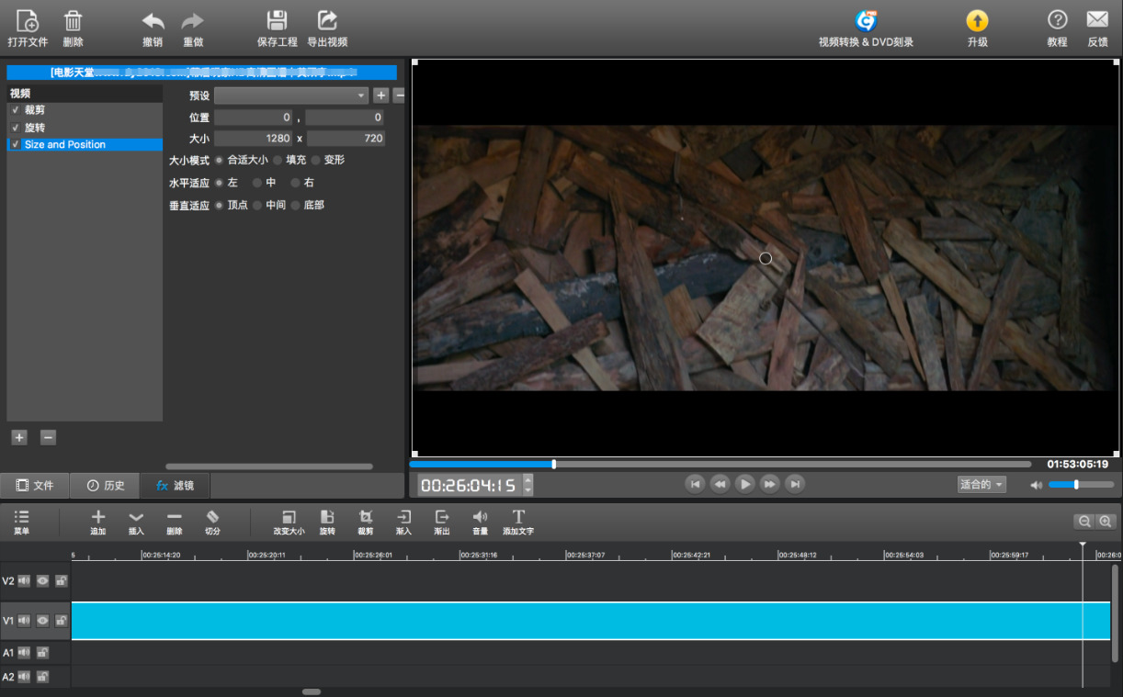Viewport: 1123px width, 697px height.
Task: Switch to the 历史 history tab
Action: [106, 485]
